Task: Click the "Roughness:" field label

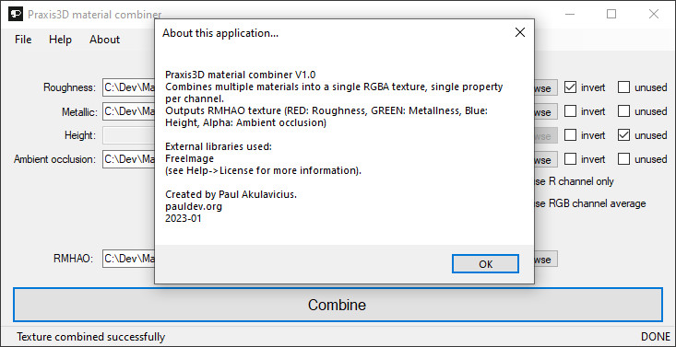Action: [x=69, y=87]
